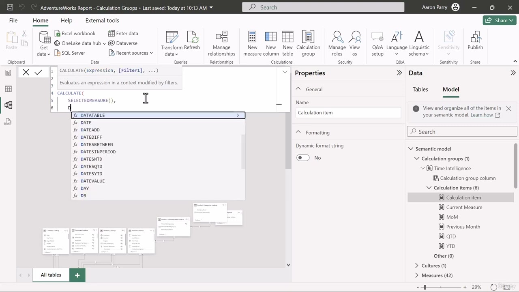Select the All tables diagram tab

(51, 275)
